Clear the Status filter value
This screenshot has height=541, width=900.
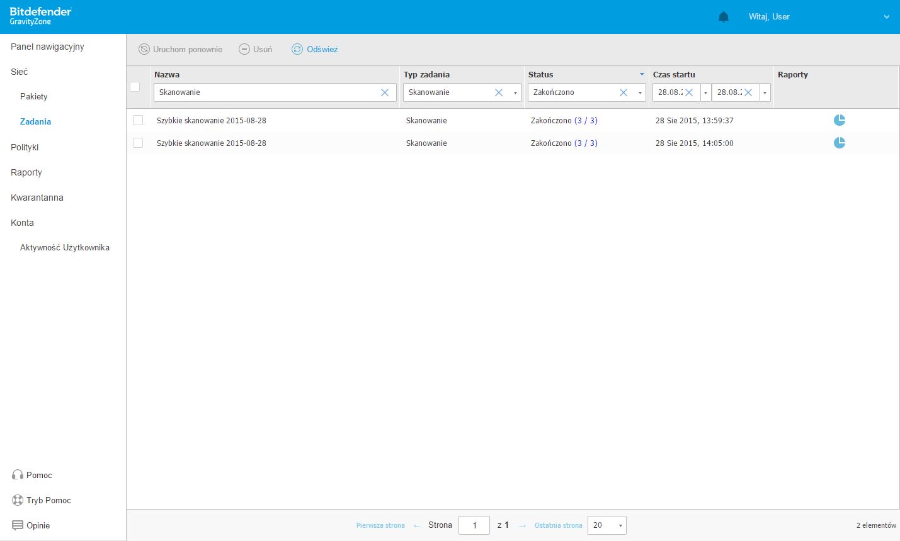[x=624, y=92]
